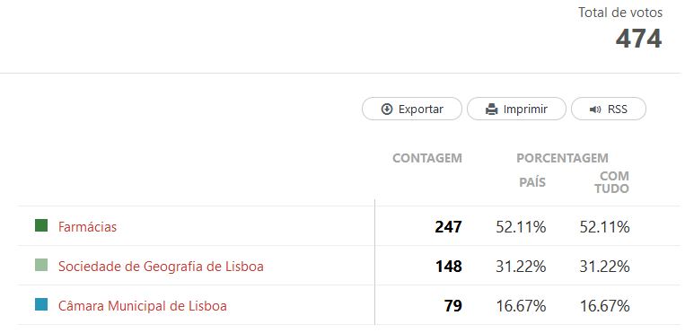The height and width of the screenshot is (333, 685).
Task: Open Câmara Municipal de Lisboa link
Action: (143, 305)
